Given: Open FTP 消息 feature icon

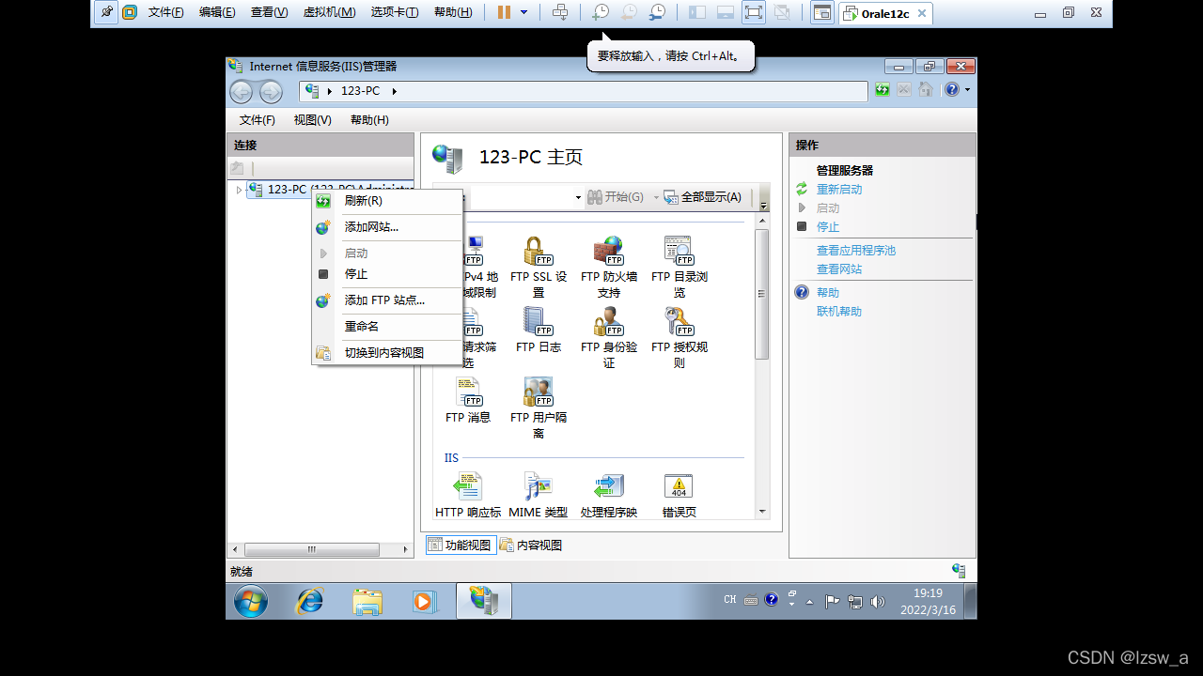Looking at the screenshot, I should coord(468,400).
